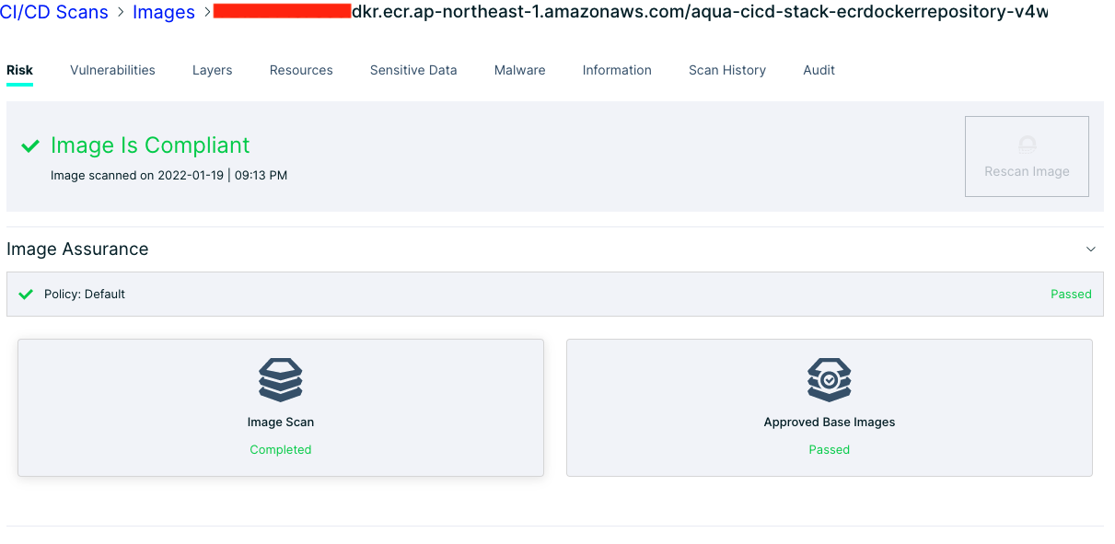Navigate to CI/CD Scans breadcrumb link
The height and width of the screenshot is (544, 1115).
(x=54, y=12)
